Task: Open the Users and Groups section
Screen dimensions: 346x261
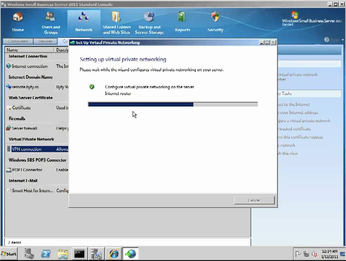Action: (51, 23)
